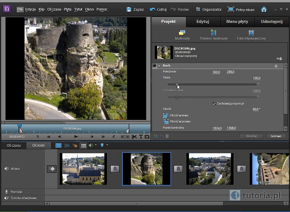Toggle animation stopwatch for Ruch effect
The image size is (290, 212).
point(276,66)
